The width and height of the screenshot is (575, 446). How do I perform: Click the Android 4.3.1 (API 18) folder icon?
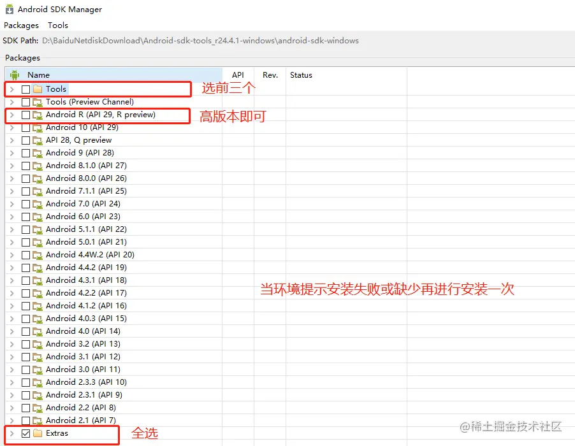[38, 281]
